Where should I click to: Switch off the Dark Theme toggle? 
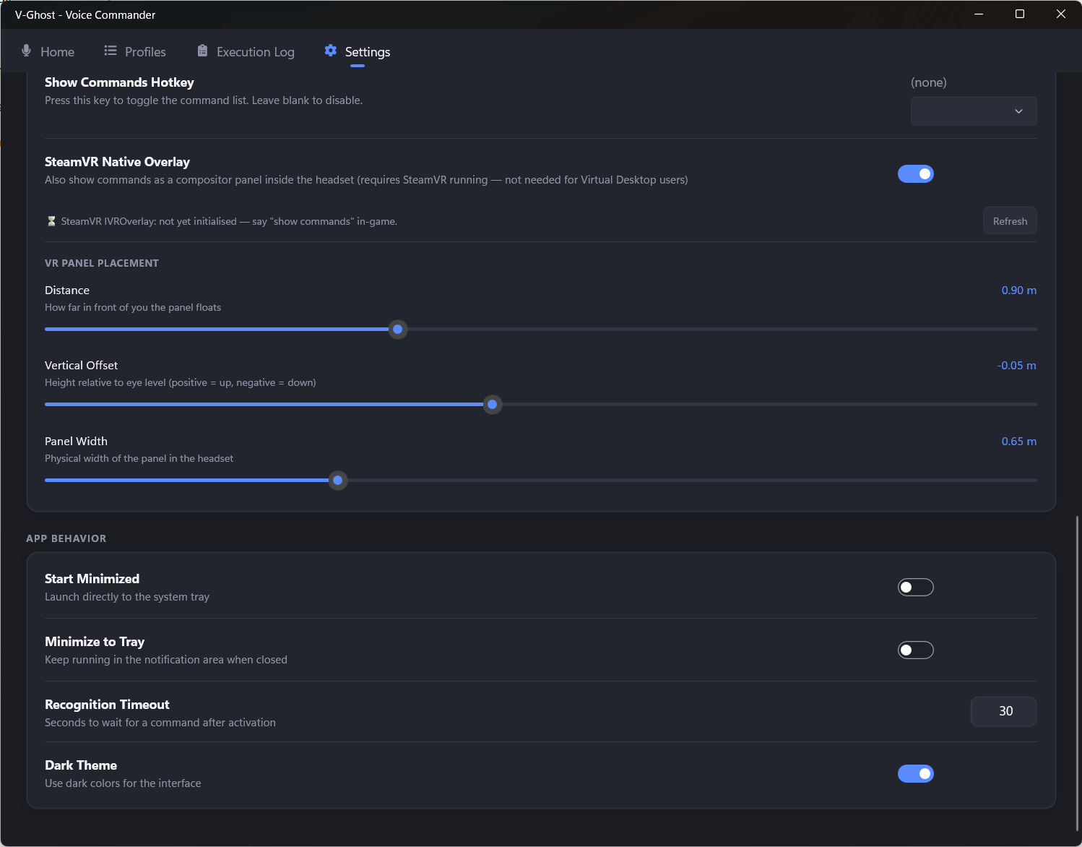pos(915,774)
